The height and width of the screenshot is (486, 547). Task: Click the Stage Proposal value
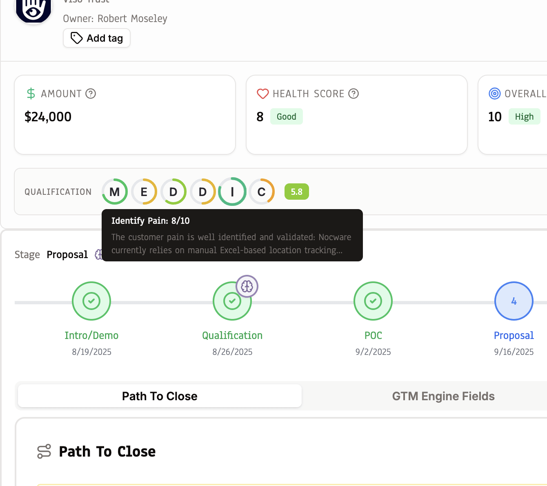tap(67, 254)
